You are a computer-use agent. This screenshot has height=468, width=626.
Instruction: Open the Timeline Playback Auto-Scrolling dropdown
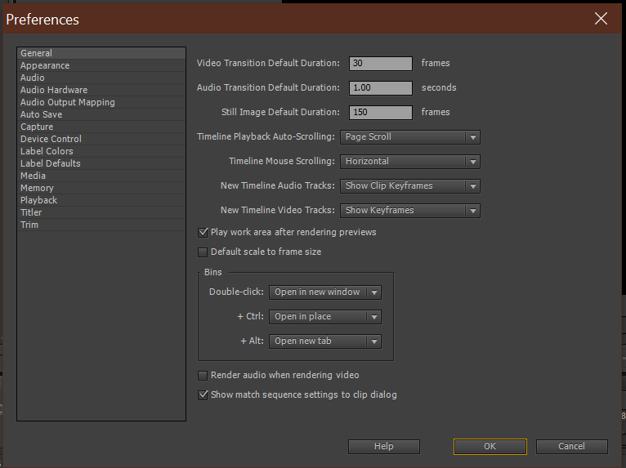click(410, 137)
